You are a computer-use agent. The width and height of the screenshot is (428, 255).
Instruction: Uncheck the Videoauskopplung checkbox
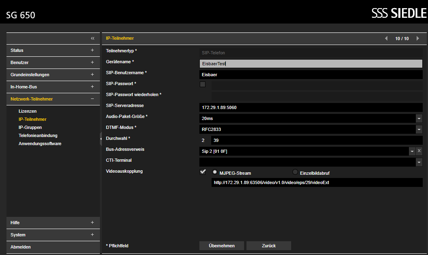203,172
